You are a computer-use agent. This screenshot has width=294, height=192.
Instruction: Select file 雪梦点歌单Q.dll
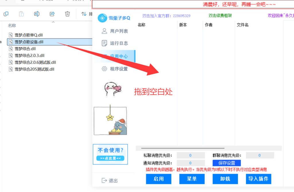coord(29,35)
